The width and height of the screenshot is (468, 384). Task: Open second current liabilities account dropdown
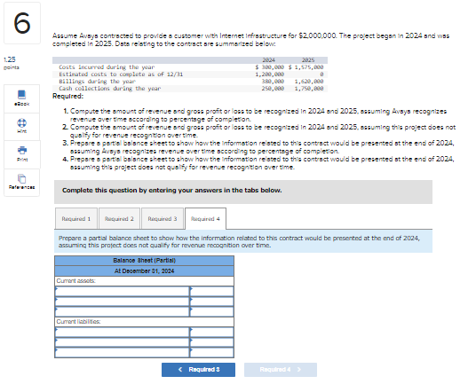[x=122, y=342]
